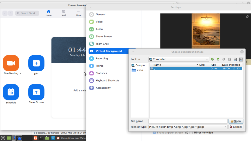Screen dimensions: 251x141
Task: Cancel the background image dialog
Action: pos(236,127)
